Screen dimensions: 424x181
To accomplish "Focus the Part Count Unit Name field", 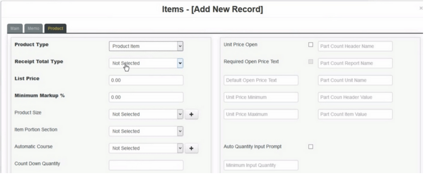I will 355,80.
